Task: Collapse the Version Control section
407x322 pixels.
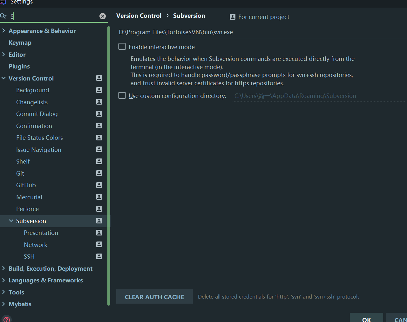Action: tap(3, 78)
